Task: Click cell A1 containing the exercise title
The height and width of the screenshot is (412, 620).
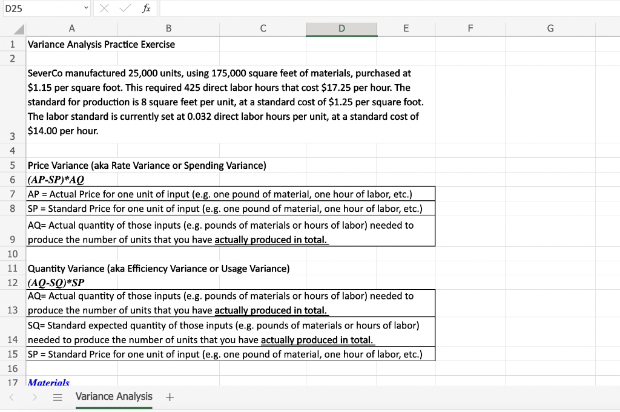Action: [x=71, y=44]
